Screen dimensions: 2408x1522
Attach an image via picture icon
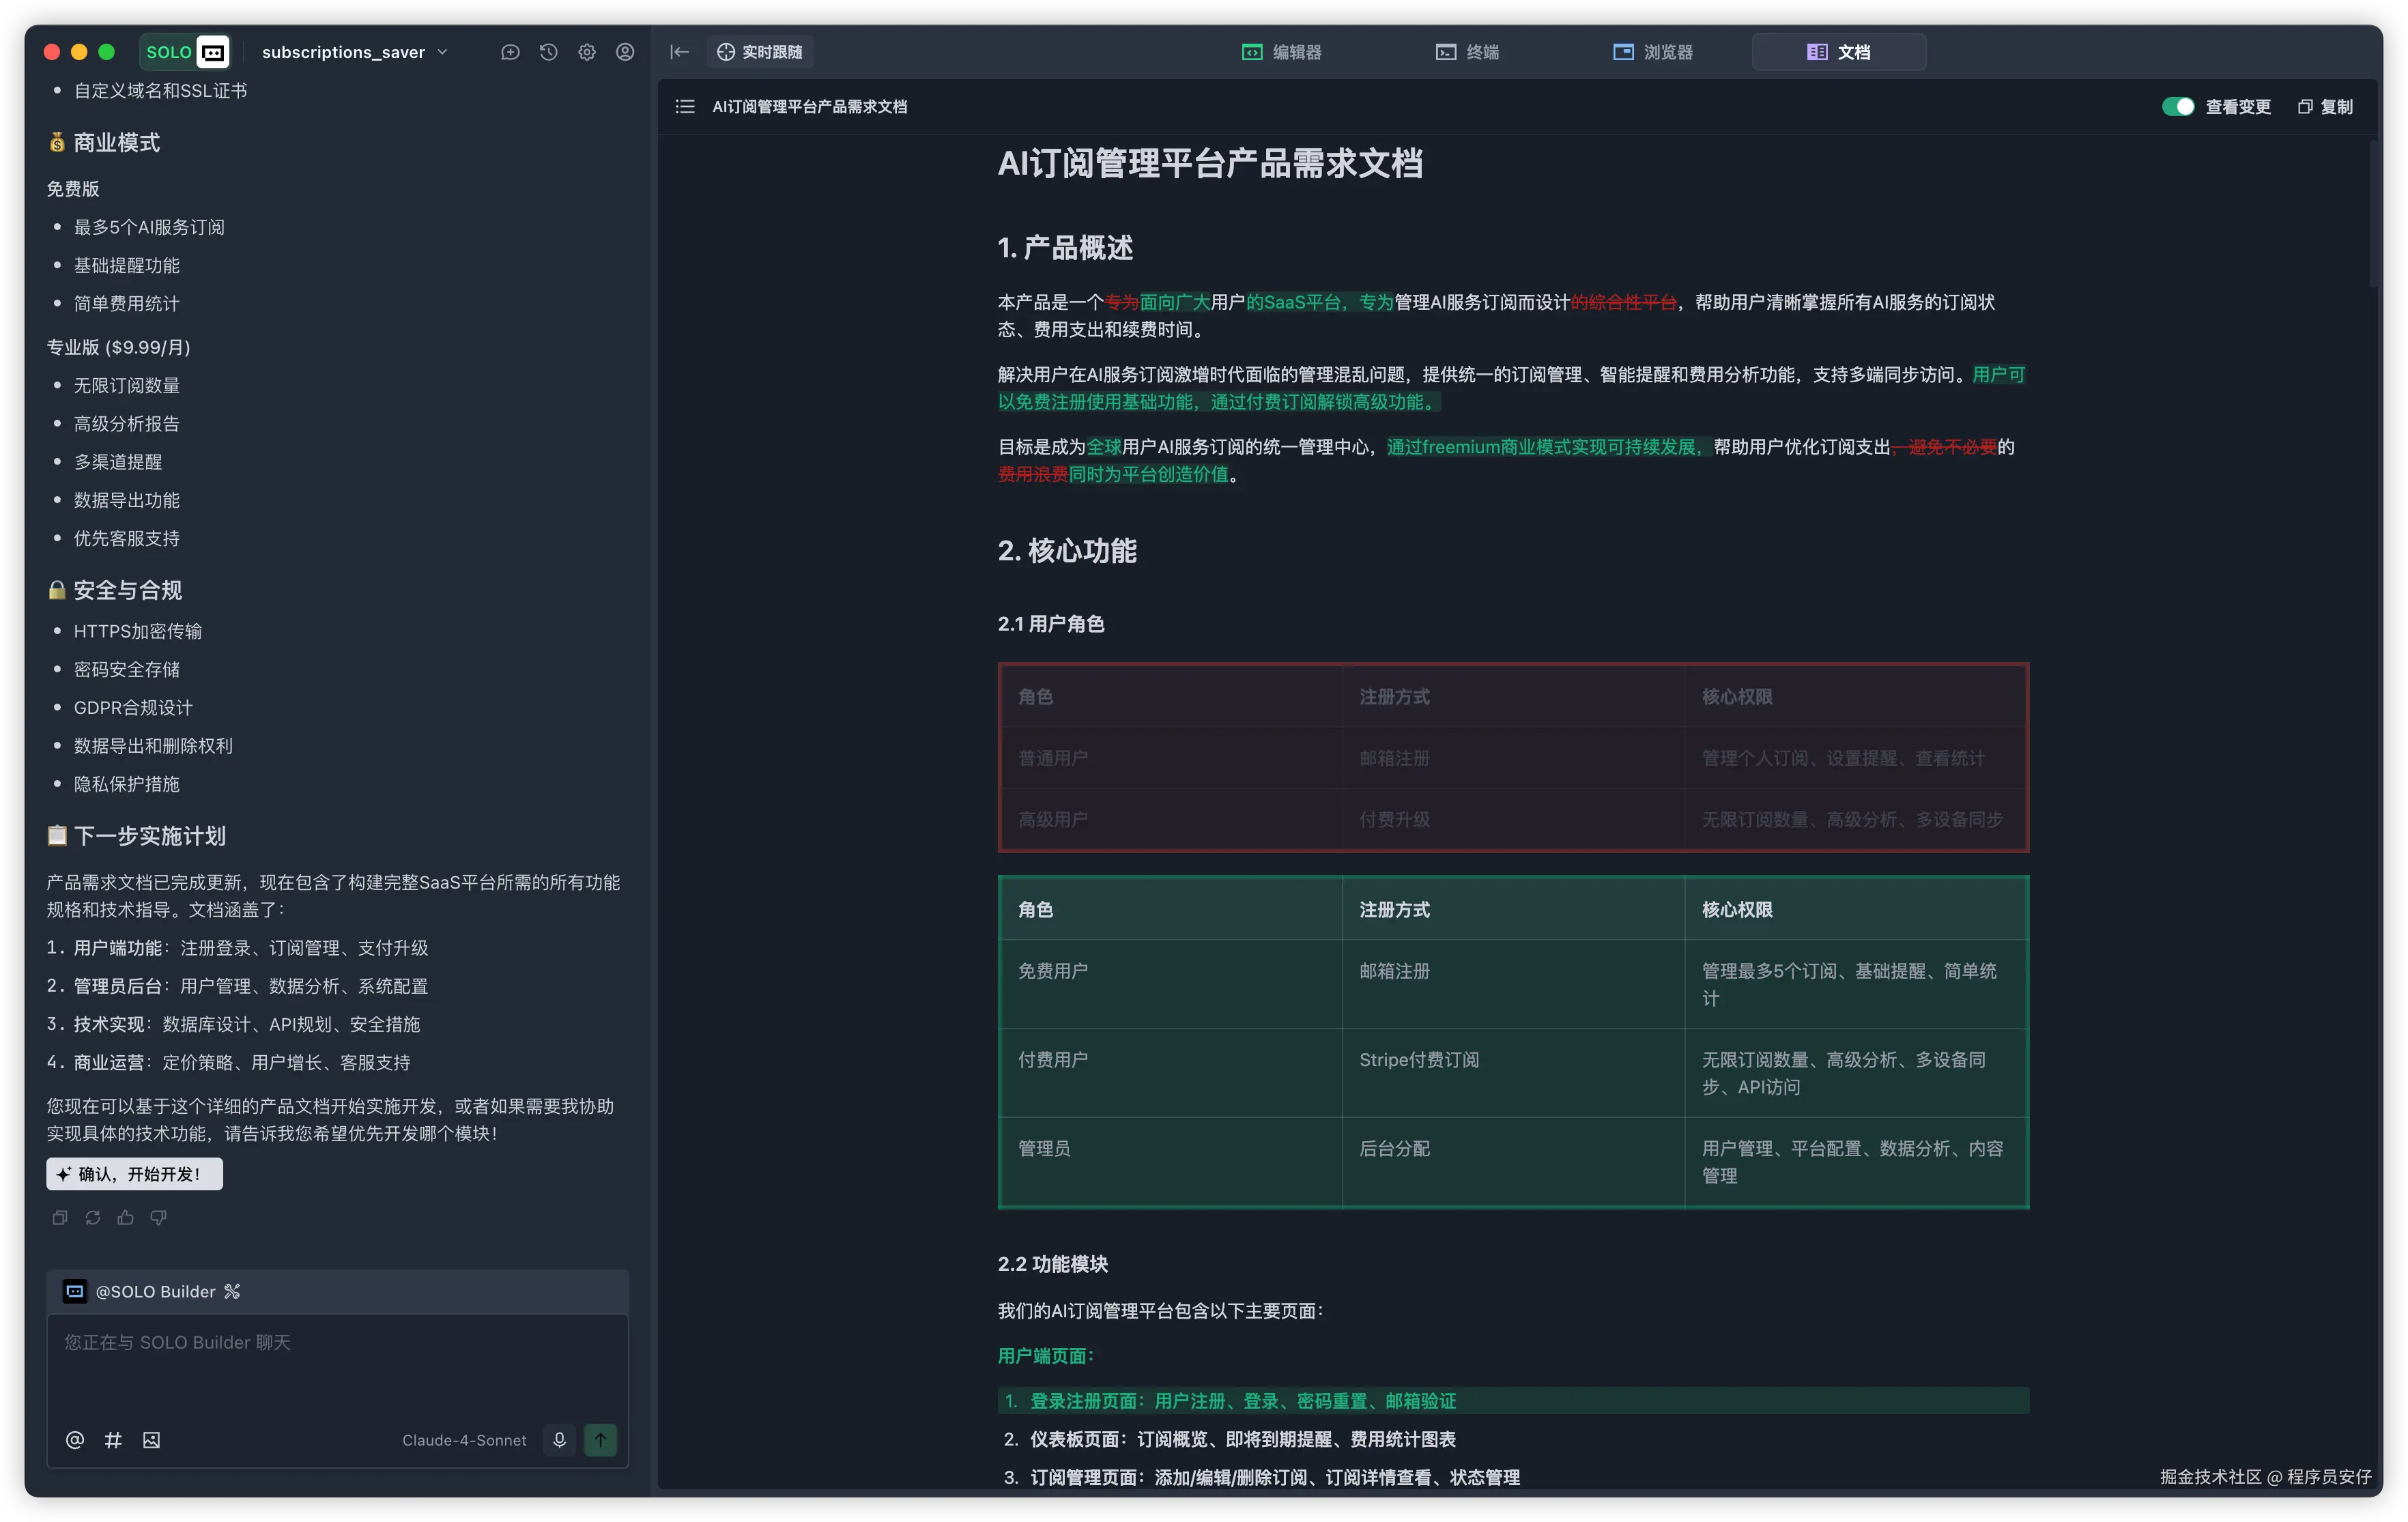click(x=151, y=1440)
